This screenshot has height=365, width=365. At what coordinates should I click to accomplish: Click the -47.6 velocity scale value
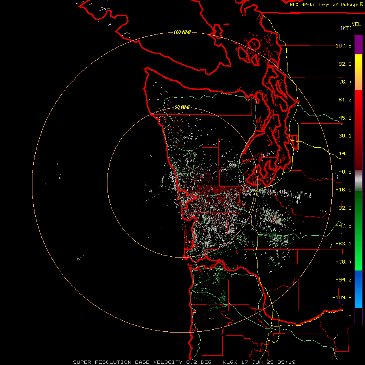[344, 226]
